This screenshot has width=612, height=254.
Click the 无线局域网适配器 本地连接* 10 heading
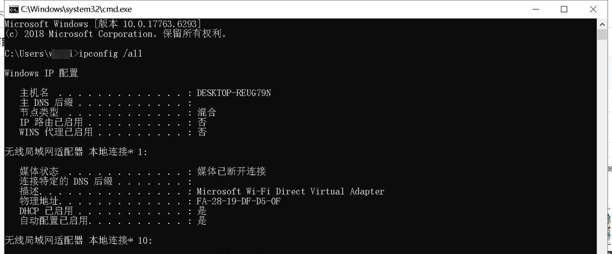(x=78, y=240)
